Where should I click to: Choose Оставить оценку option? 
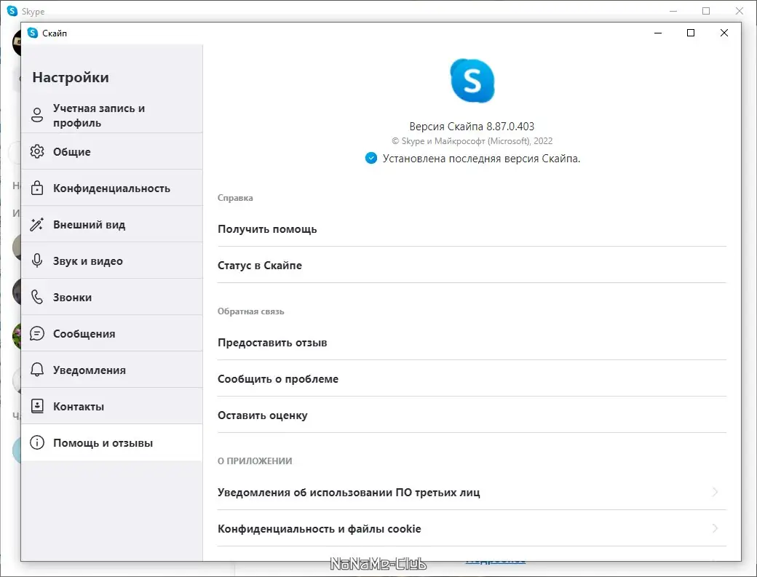pos(472,415)
